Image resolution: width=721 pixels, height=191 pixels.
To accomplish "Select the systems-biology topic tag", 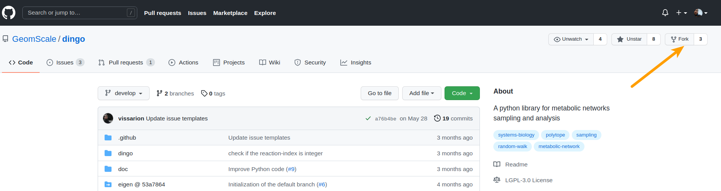I will coord(516,135).
